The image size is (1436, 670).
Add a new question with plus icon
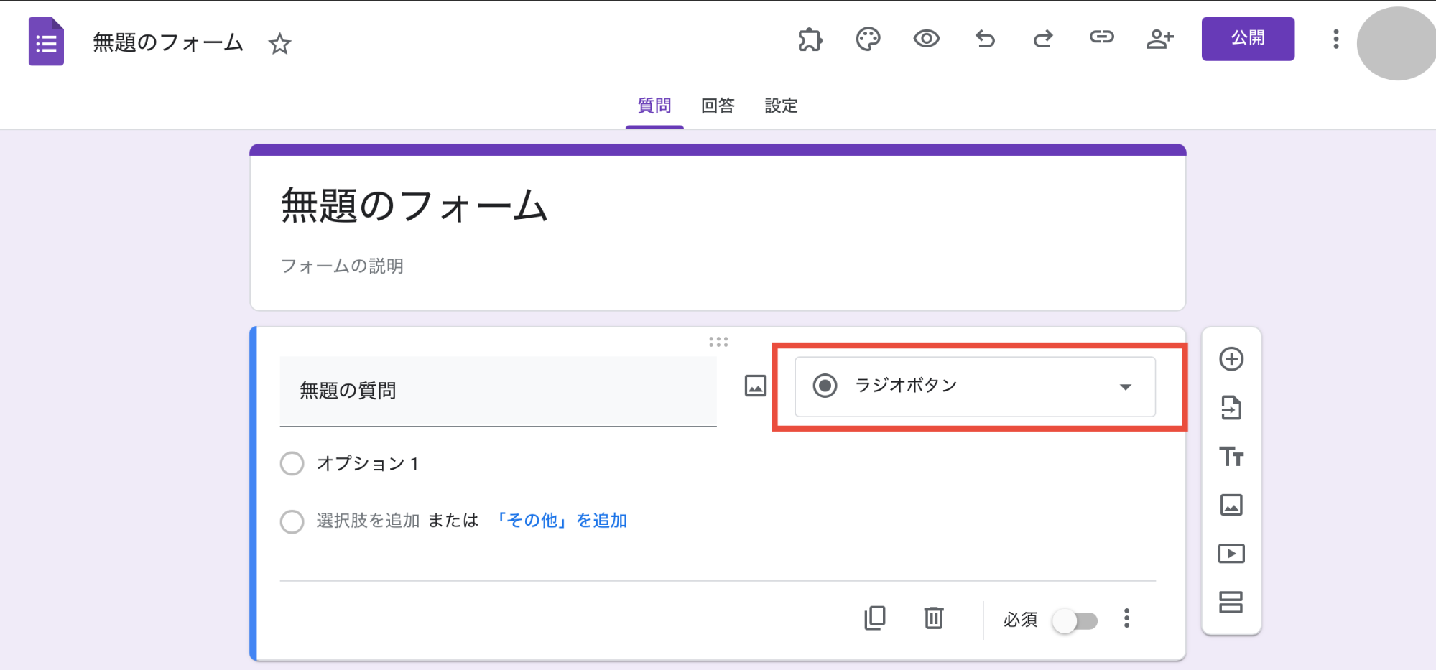tap(1231, 359)
